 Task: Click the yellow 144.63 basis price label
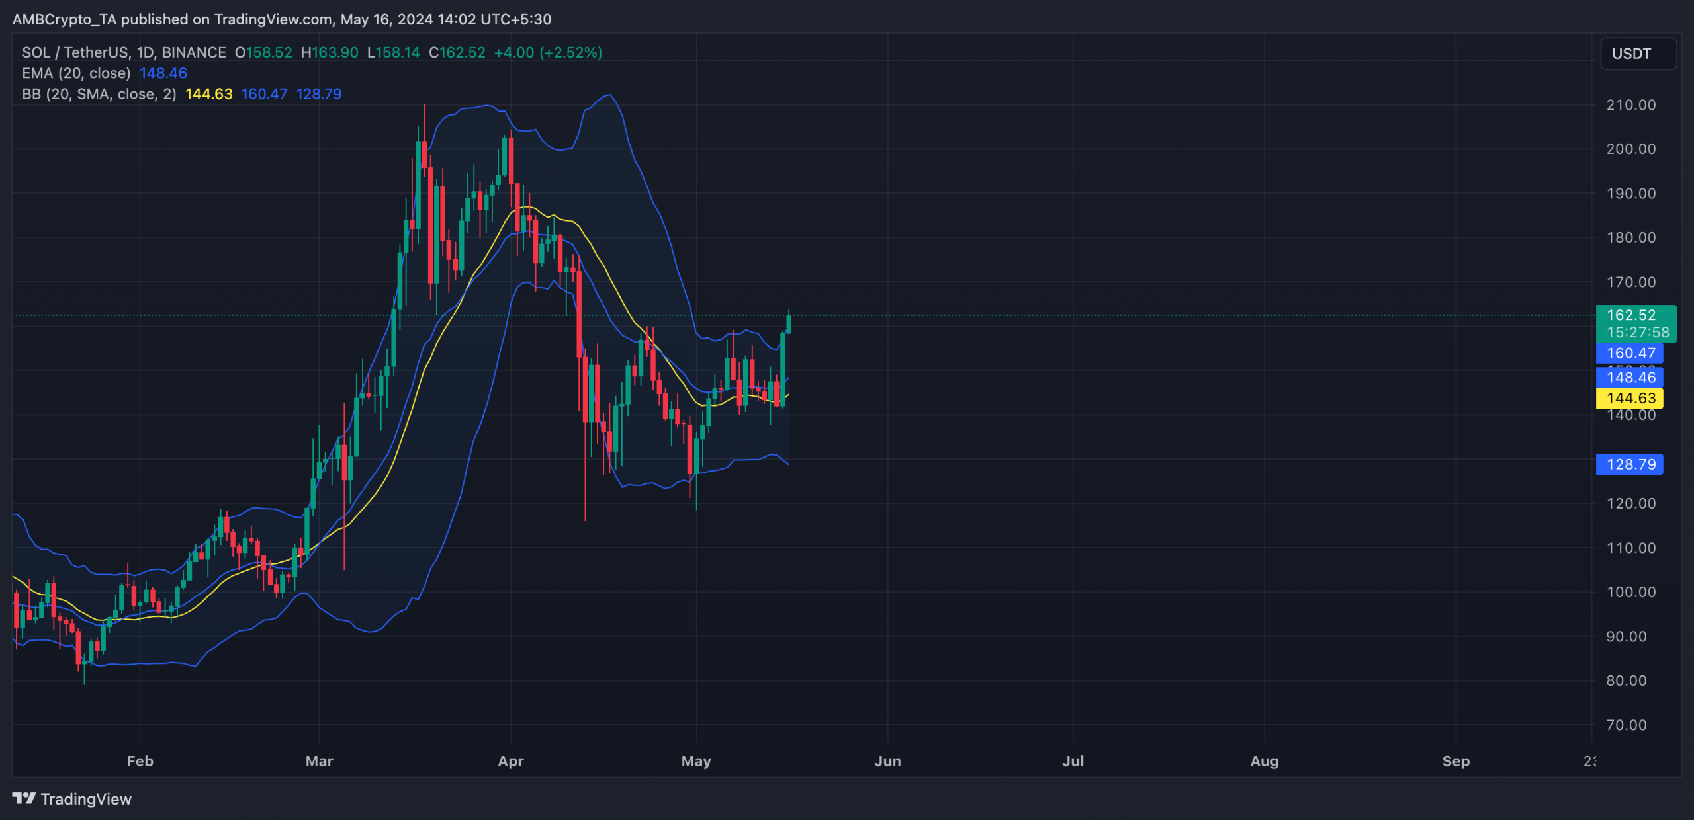click(1629, 398)
